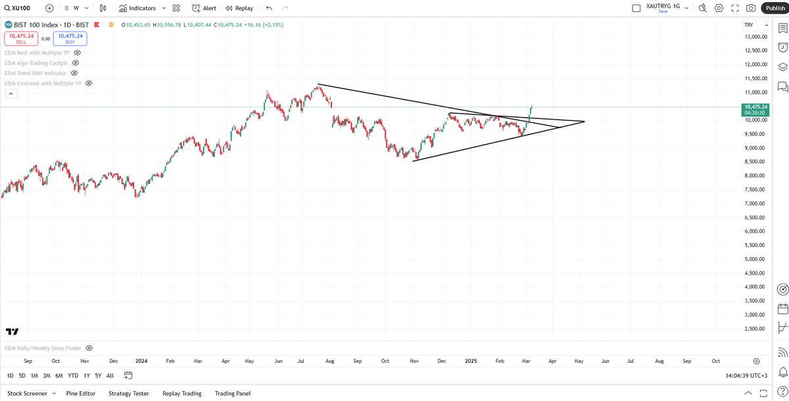Open ideas target icon in right sidebar
This screenshot has height=401, width=789.
tap(782, 289)
